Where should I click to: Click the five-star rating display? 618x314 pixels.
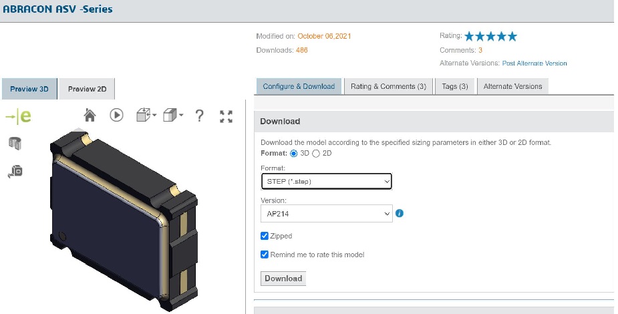pyautogui.click(x=490, y=37)
